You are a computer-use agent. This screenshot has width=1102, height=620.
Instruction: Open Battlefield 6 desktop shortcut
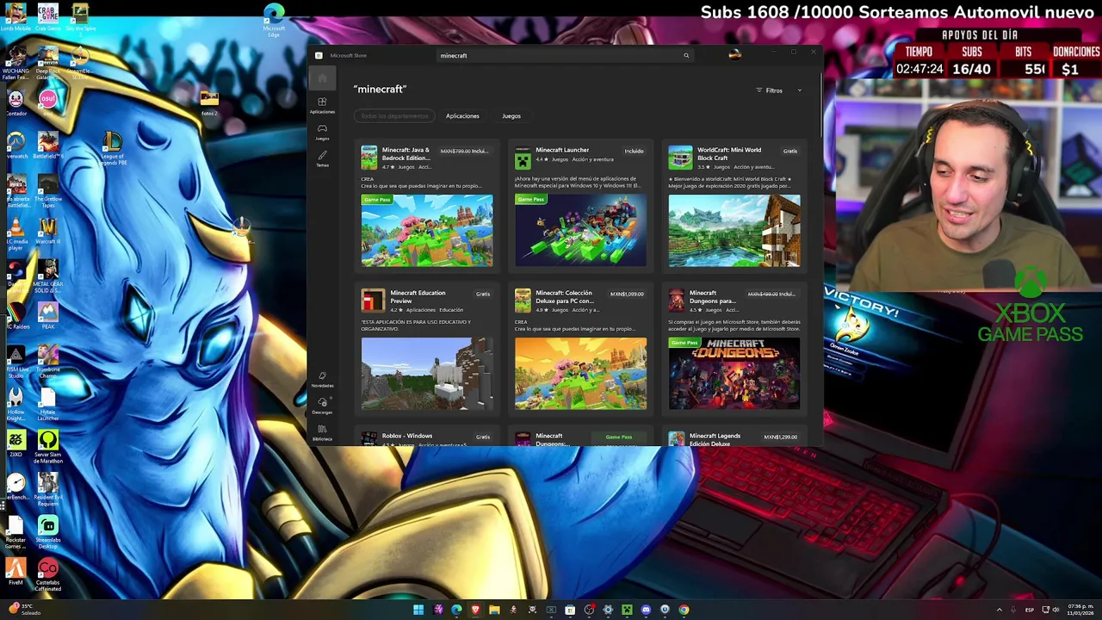point(48,146)
